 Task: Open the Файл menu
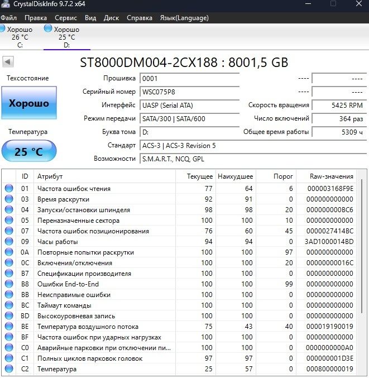[x=9, y=18]
